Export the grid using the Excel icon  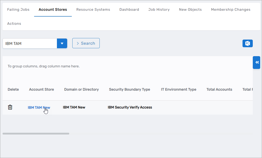(x=247, y=43)
